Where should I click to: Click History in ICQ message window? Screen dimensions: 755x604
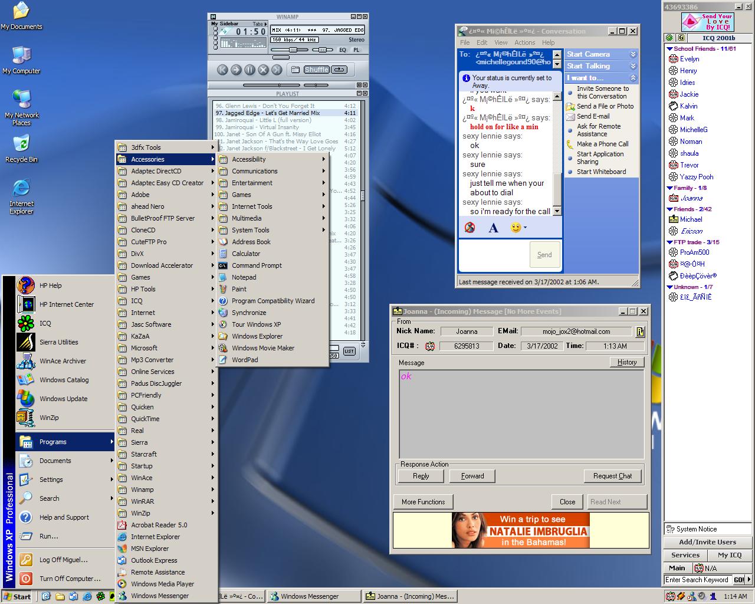626,362
